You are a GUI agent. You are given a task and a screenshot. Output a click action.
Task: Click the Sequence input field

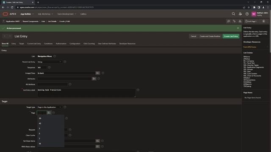point(42,68)
